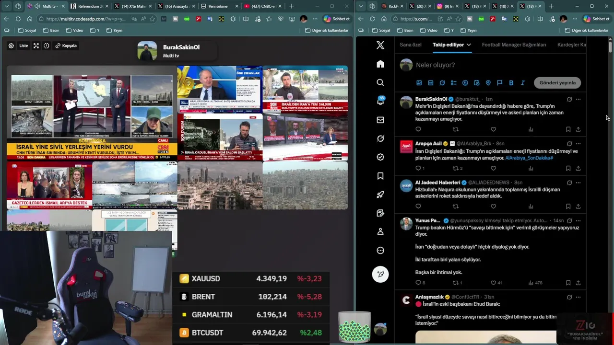
Task: Open tab search chevron in right browser
Action: point(361,6)
